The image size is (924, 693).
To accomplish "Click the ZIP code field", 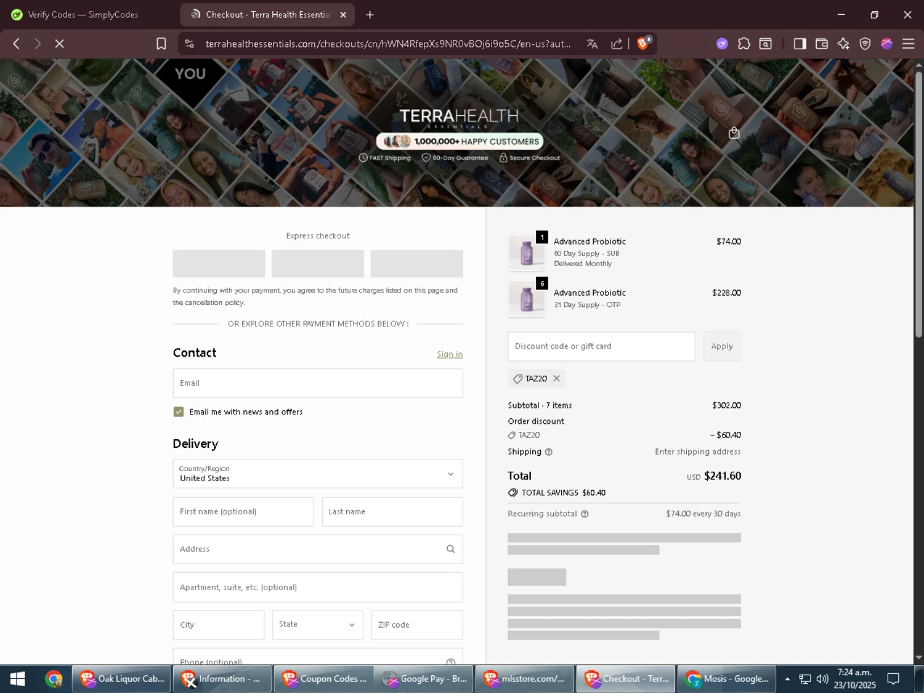I will 417,625.
